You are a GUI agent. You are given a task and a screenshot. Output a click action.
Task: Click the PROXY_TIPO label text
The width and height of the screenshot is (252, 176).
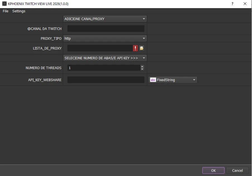point(51,39)
